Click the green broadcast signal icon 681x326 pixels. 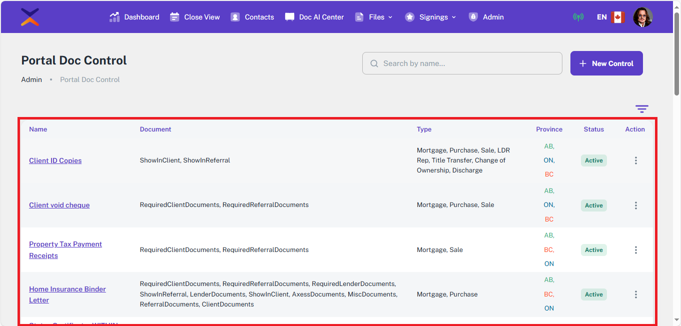(x=578, y=17)
